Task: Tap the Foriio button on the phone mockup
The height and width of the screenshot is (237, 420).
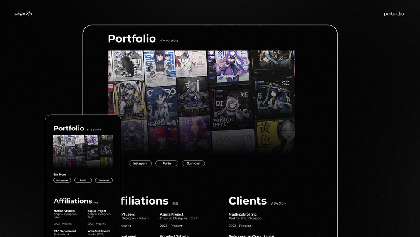Action: (x=83, y=180)
